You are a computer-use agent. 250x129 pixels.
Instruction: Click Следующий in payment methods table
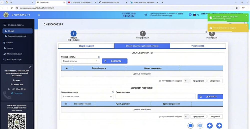(x=215, y=81)
